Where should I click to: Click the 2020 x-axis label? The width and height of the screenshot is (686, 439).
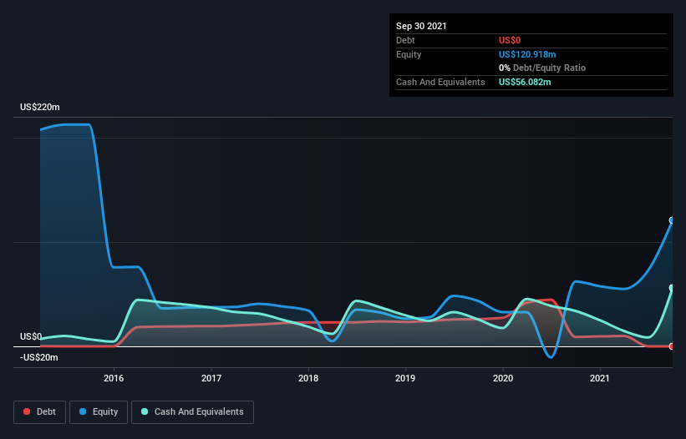(x=503, y=378)
